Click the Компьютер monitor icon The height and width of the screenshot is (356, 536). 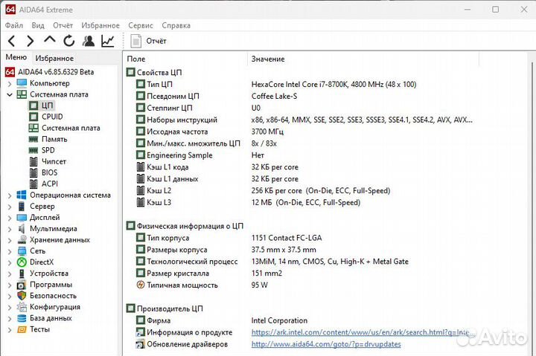point(22,83)
